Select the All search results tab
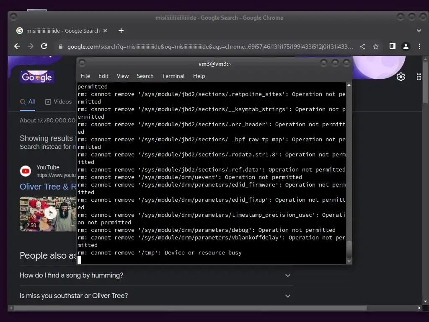This screenshot has height=322, width=429. [27, 102]
